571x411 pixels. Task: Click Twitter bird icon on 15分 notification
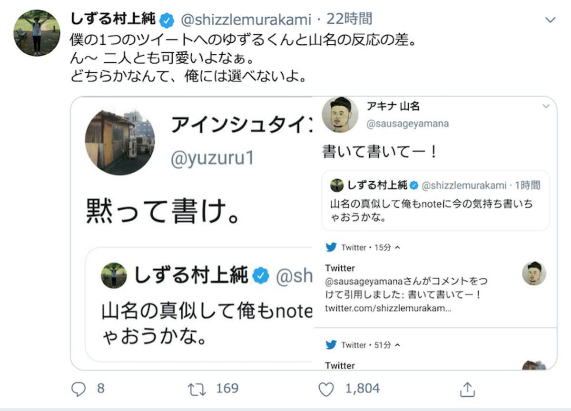331,247
